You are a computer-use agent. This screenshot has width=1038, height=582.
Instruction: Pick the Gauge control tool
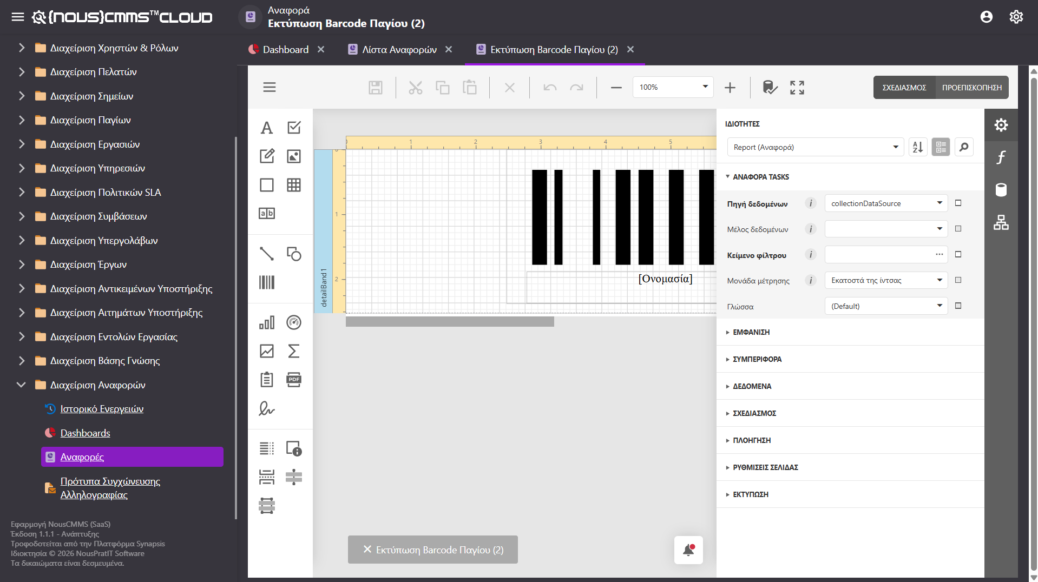[x=294, y=322]
